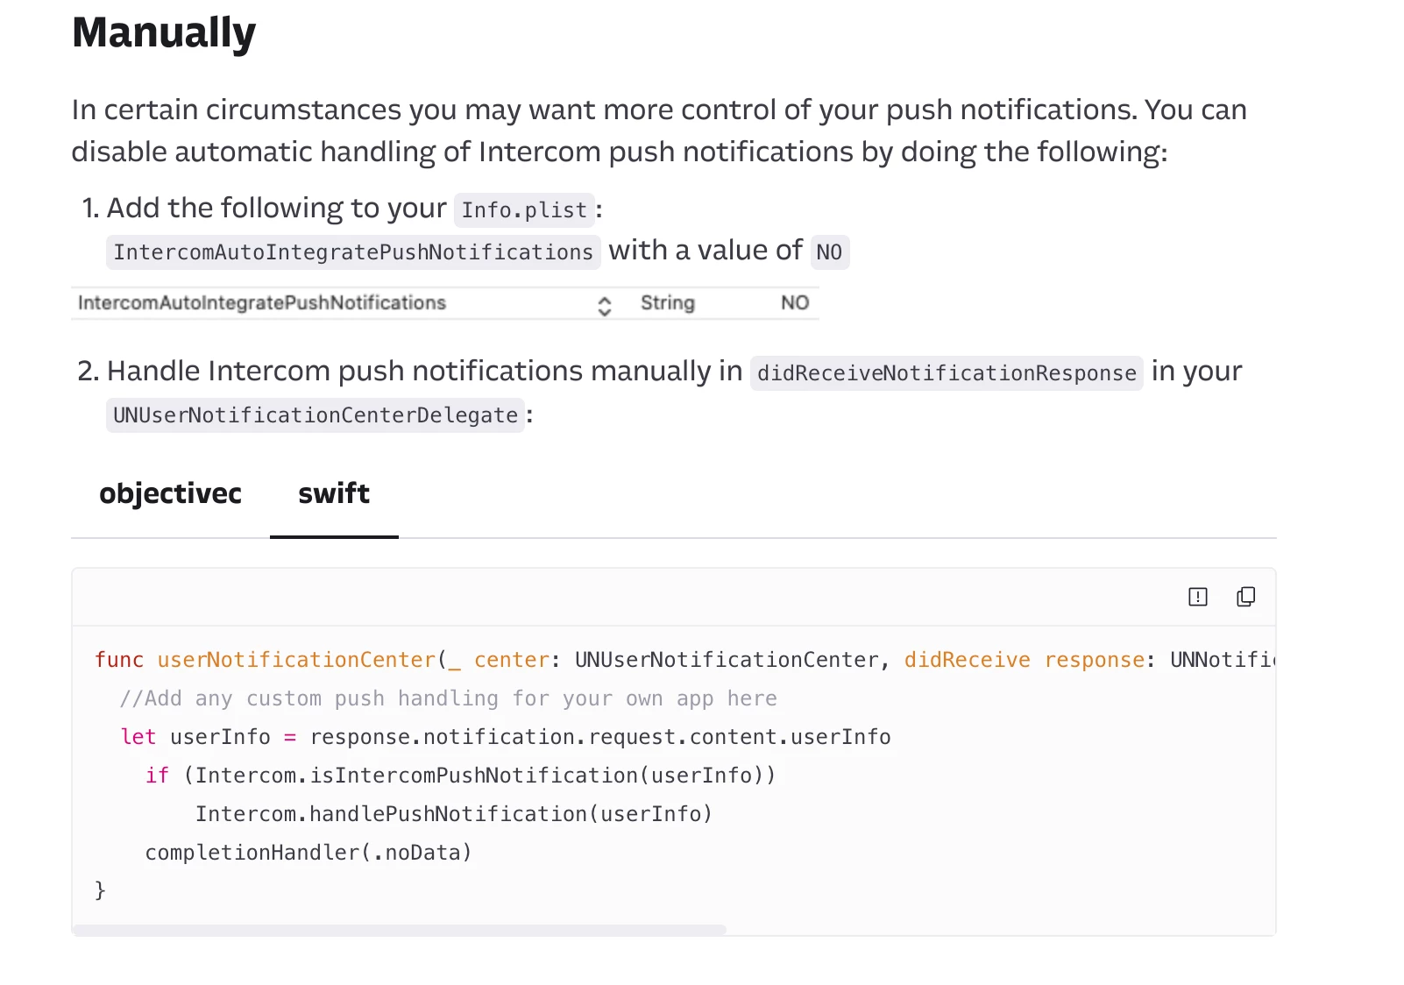The width and height of the screenshot is (1404, 985).
Task: Click the UNUserNotificationCenterDelegate inline code
Action: pos(316,415)
